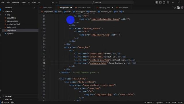Viewport: 184px width, 104px height.
Task: Change language mode via HTML
Action: [181, 103]
